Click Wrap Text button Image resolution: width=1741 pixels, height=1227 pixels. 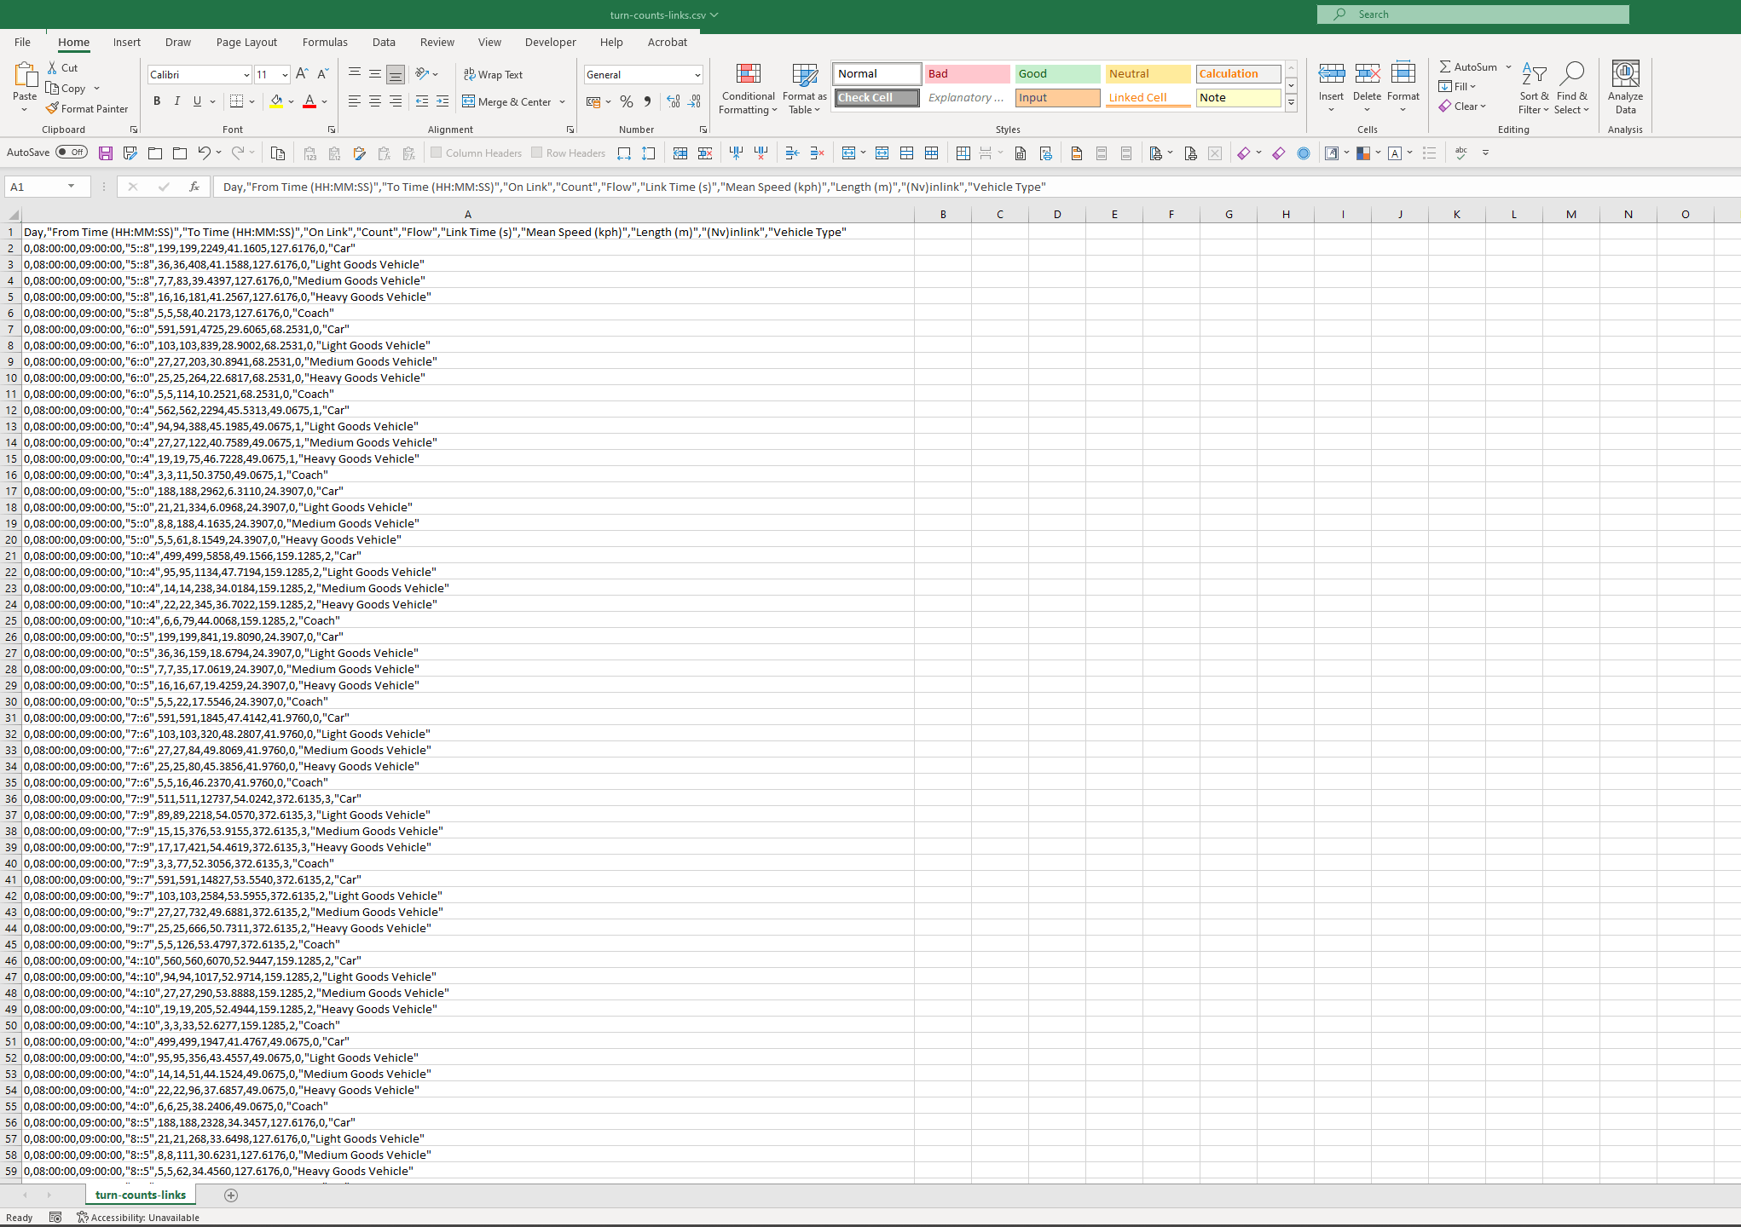493,75
